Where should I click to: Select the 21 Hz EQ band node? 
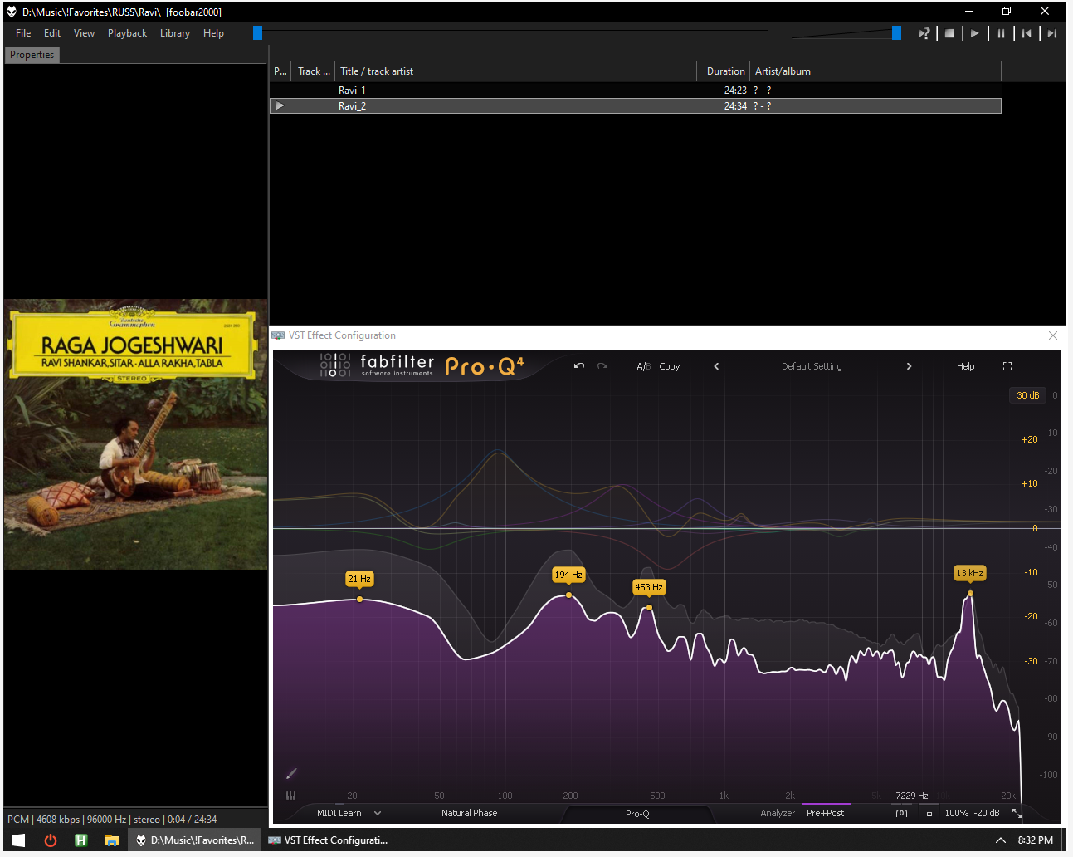pos(359,599)
